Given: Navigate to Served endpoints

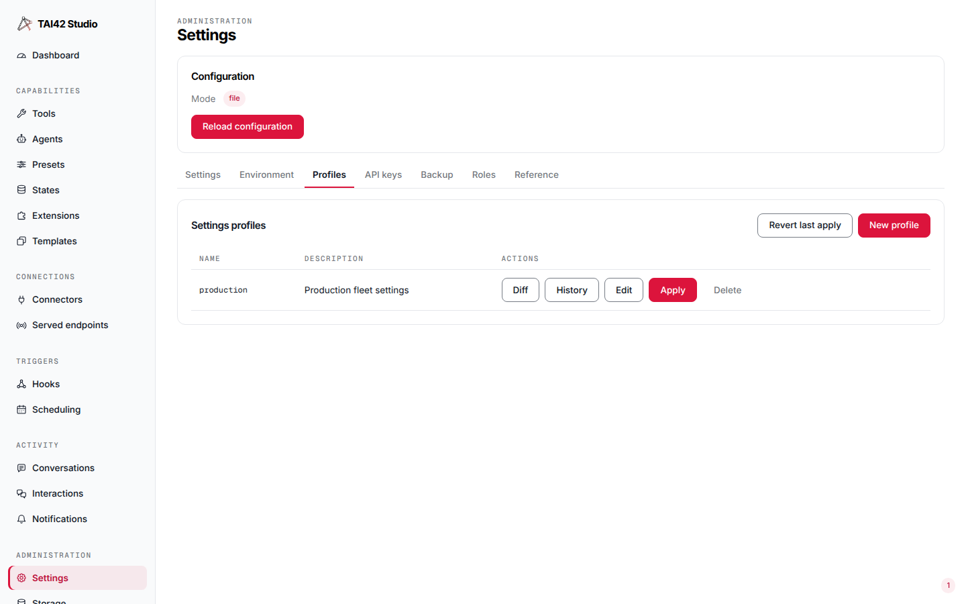Looking at the screenshot, I should coord(77,325).
